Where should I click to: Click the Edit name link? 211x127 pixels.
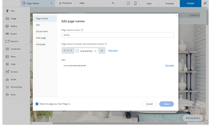(x=113, y=50)
